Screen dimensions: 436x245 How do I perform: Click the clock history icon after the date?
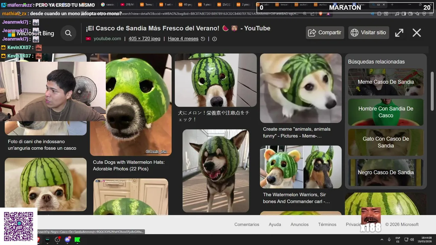tap(203, 39)
